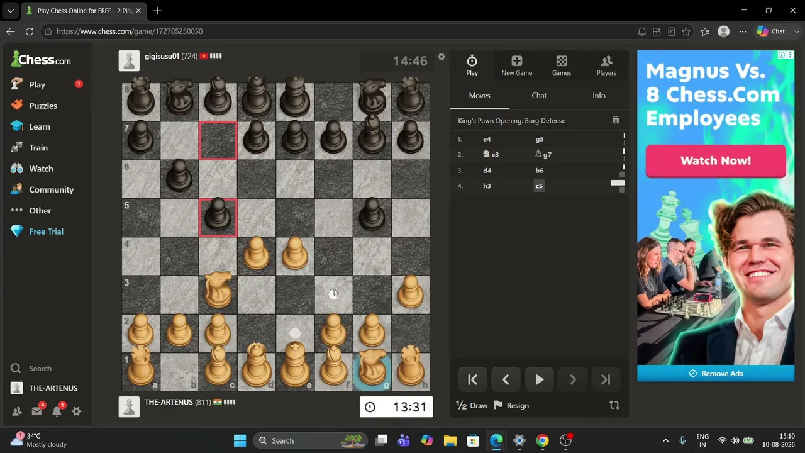805x453 pixels.
Task: Open the friends icon in sidebar footer
Action: point(17,411)
